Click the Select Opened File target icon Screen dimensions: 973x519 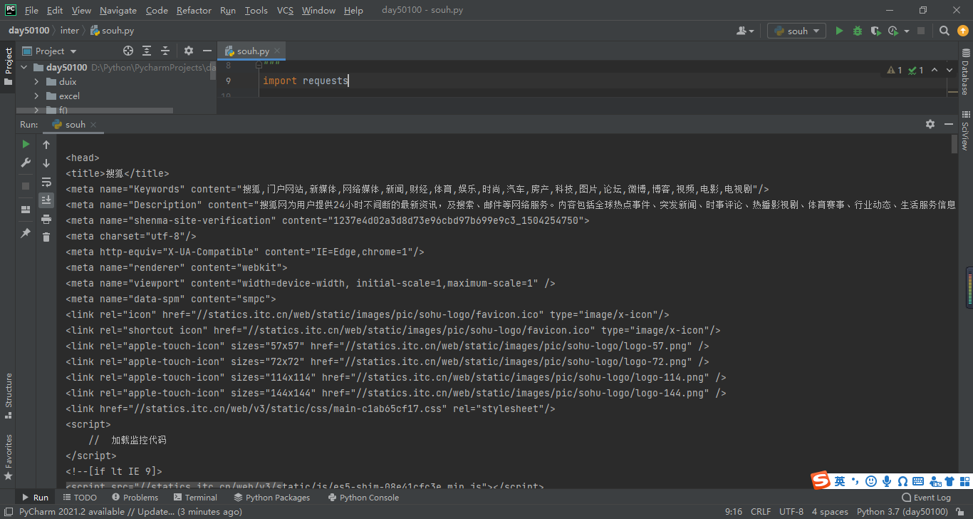128,51
